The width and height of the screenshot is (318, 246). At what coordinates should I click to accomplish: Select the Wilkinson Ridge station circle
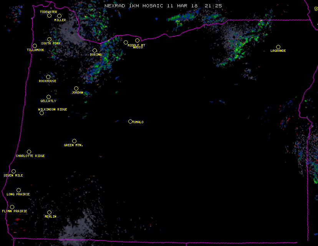(x=41, y=113)
